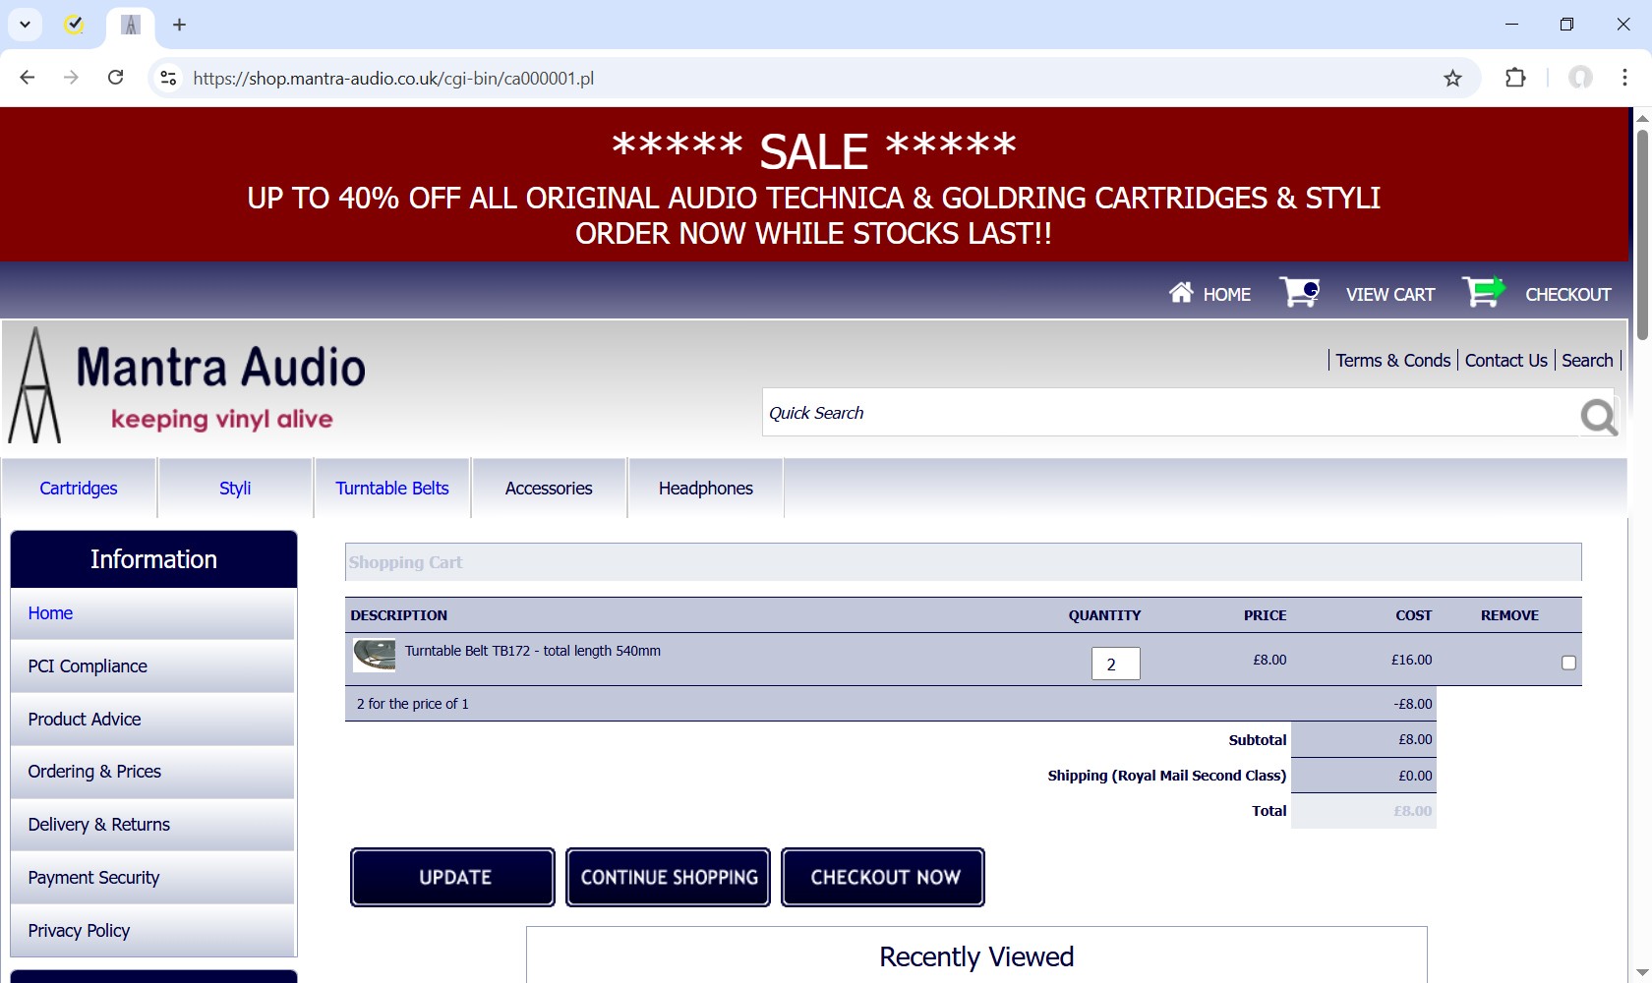Click the page's vertical scrollbar thumb

1641,236
